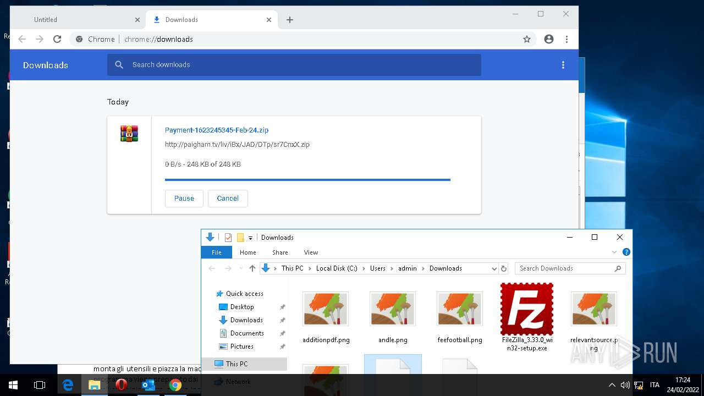Select the andle.png file
The height and width of the screenshot is (396, 704).
pos(393,317)
